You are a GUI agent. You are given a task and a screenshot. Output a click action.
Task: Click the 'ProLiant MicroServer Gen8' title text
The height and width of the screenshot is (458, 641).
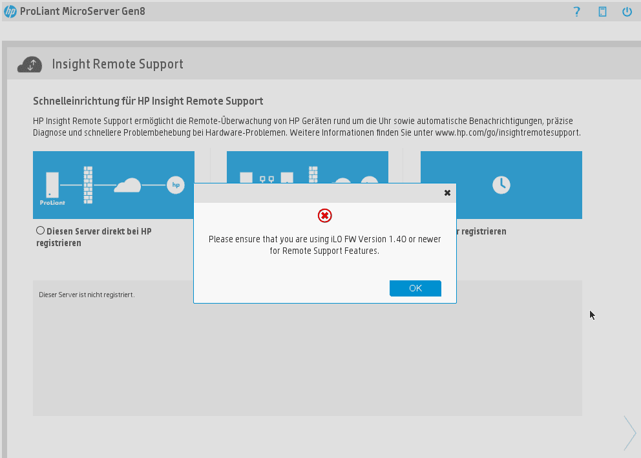[x=83, y=12]
